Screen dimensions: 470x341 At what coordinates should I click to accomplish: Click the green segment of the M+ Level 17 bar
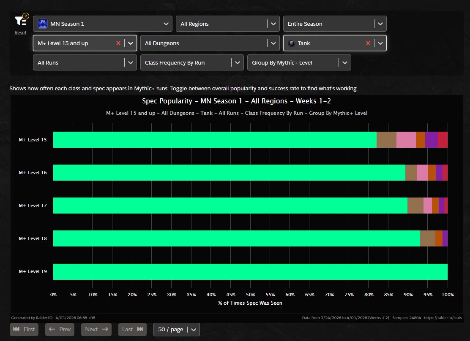230,206
